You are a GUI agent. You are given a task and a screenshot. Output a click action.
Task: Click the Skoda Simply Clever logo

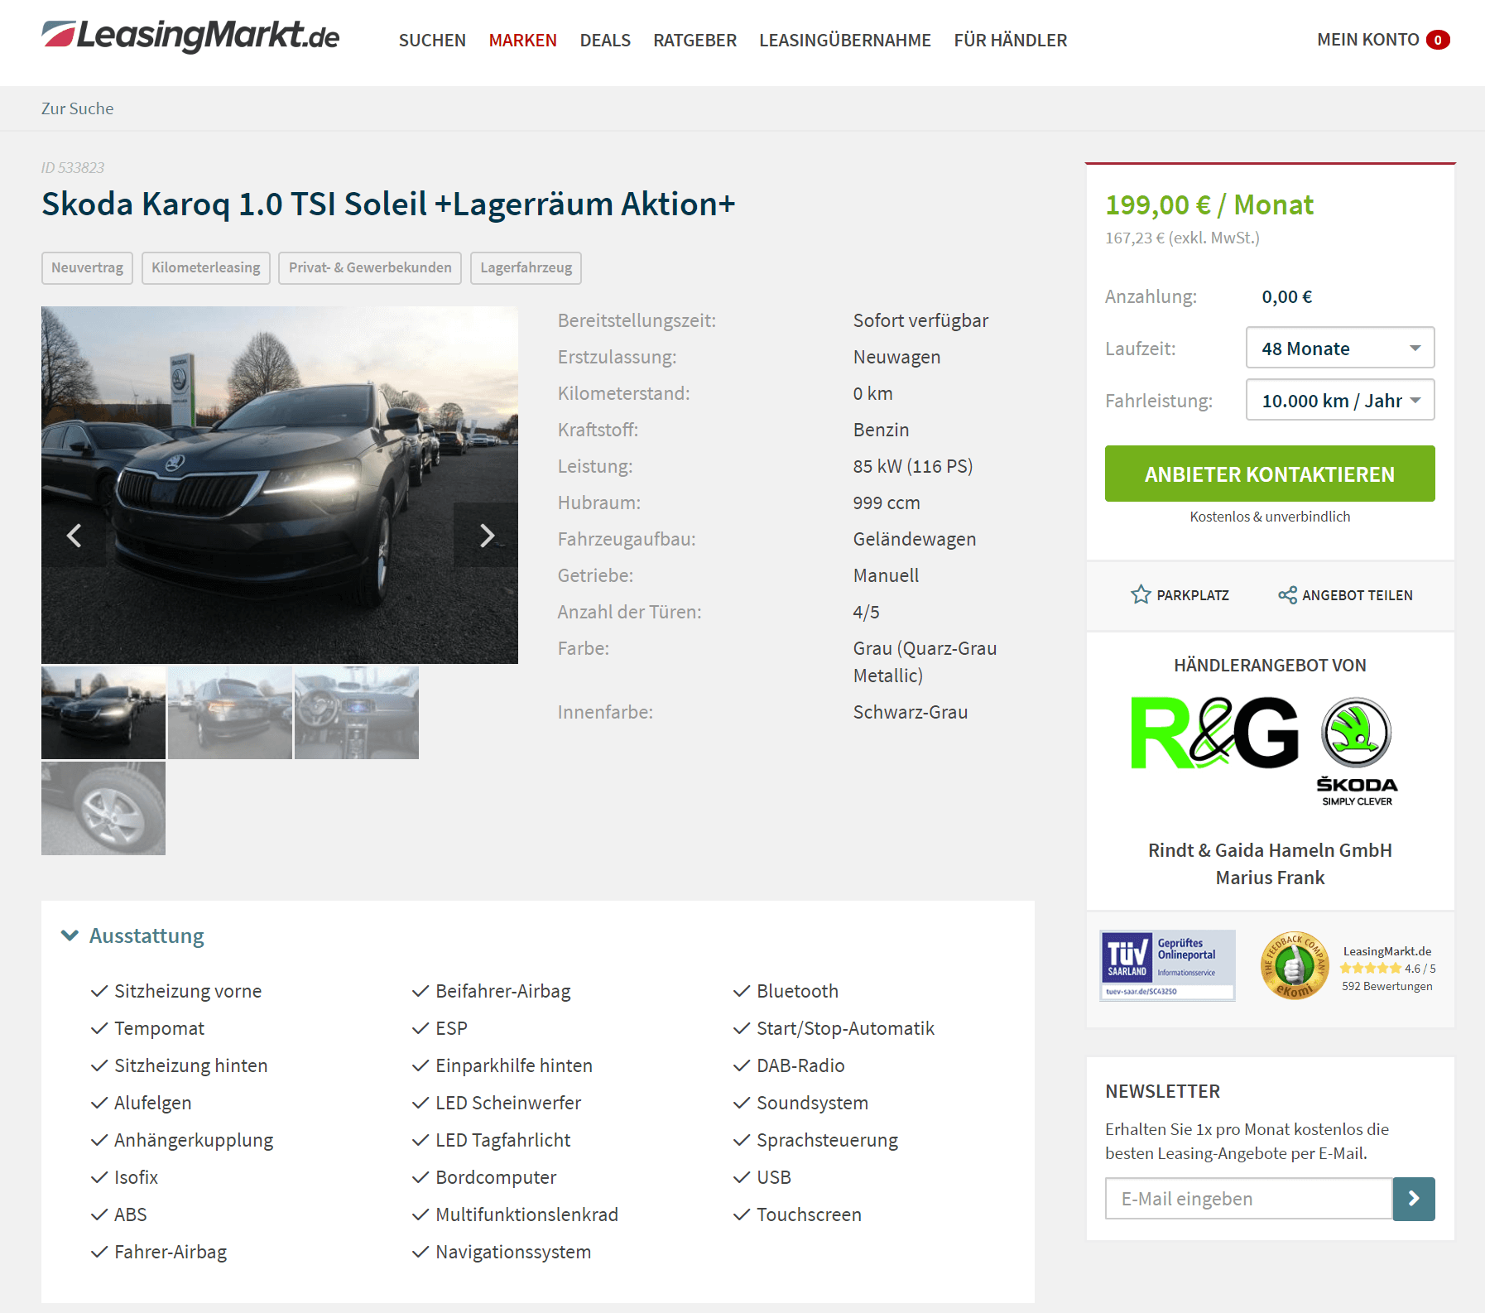[1357, 752]
